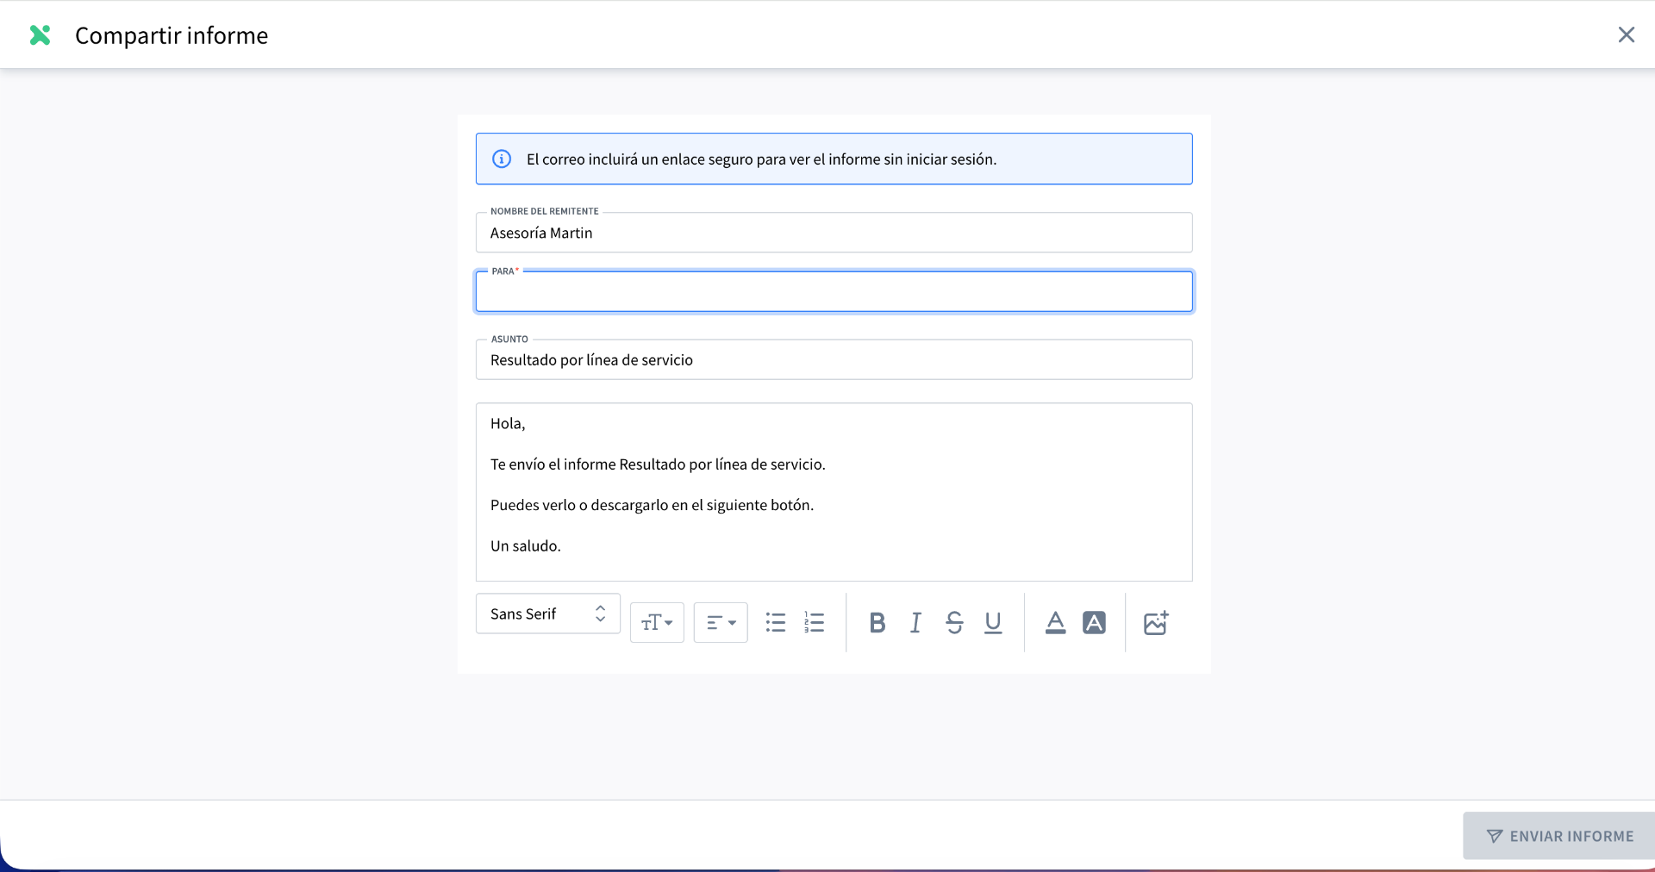Choose the text color
This screenshot has width=1655, height=872.
(x=1055, y=622)
